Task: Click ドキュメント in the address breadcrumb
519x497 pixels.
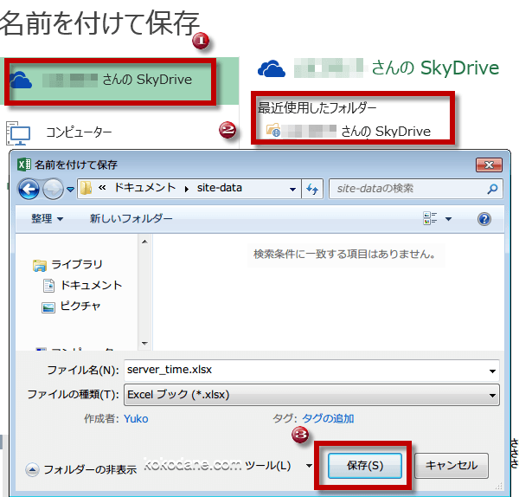Action: click(144, 188)
